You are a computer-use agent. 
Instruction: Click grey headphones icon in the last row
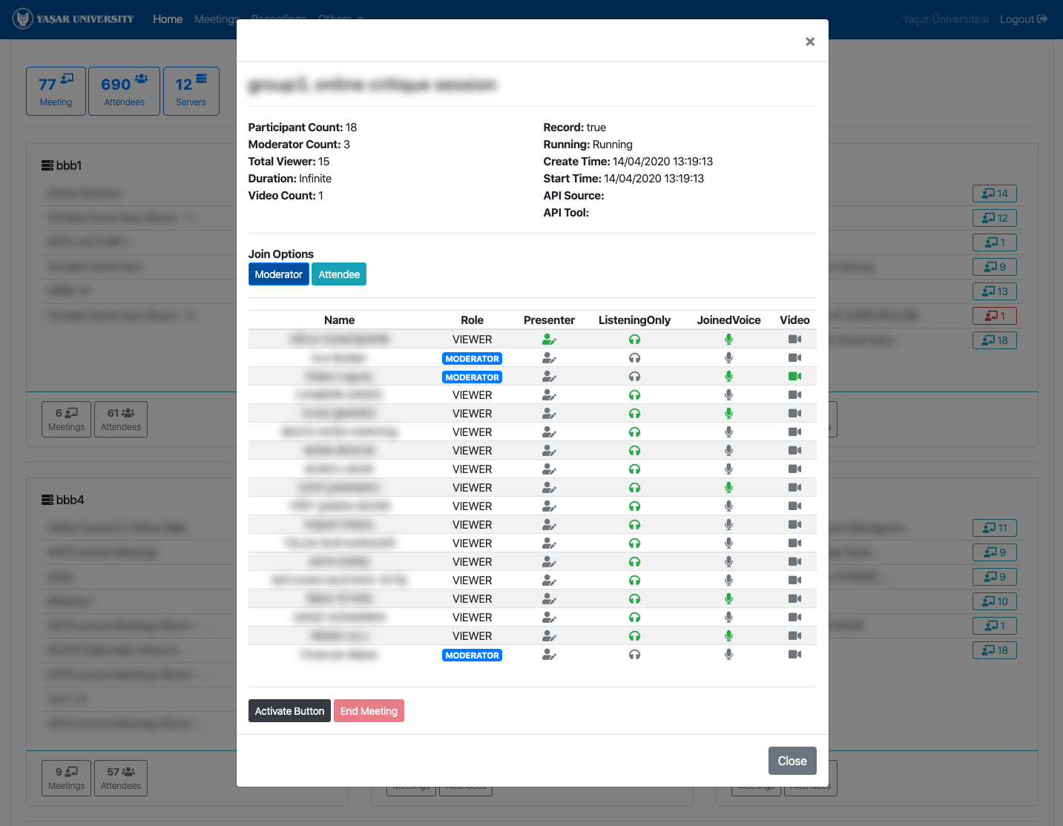coord(634,655)
